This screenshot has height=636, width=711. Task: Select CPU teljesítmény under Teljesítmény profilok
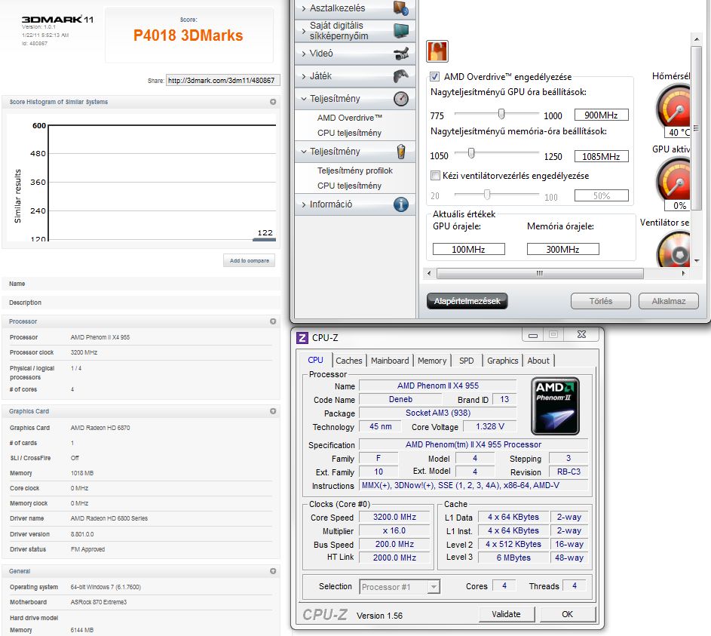tap(350, 186)
